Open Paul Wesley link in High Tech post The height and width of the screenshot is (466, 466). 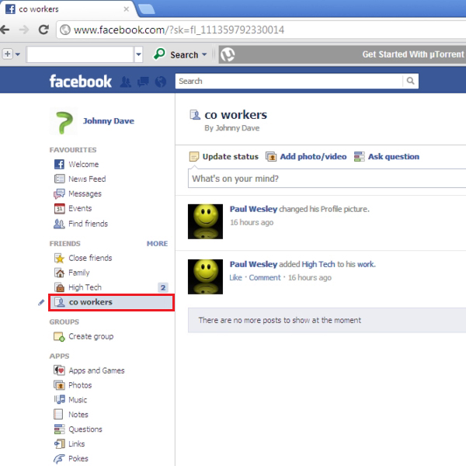point(253,264)
